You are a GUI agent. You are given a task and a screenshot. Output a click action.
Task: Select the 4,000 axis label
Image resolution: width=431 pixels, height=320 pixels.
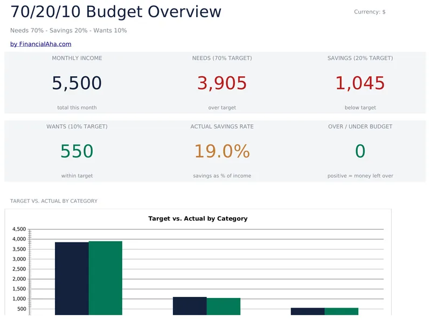coord(19,239)
